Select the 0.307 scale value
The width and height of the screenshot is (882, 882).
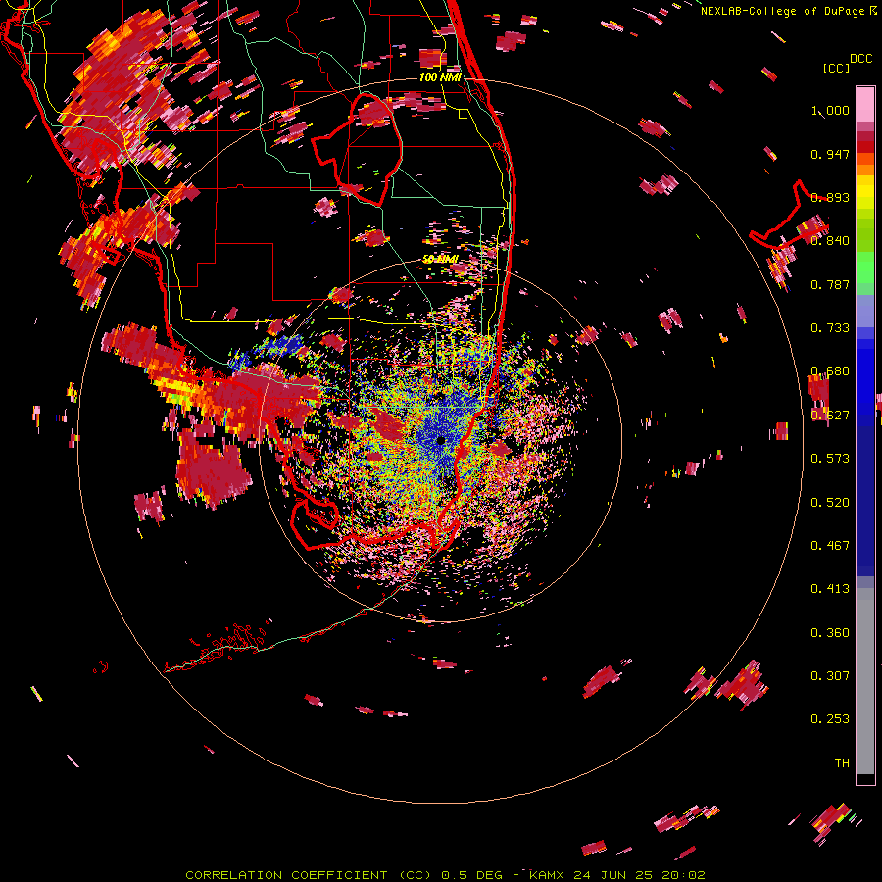point(830,676)
